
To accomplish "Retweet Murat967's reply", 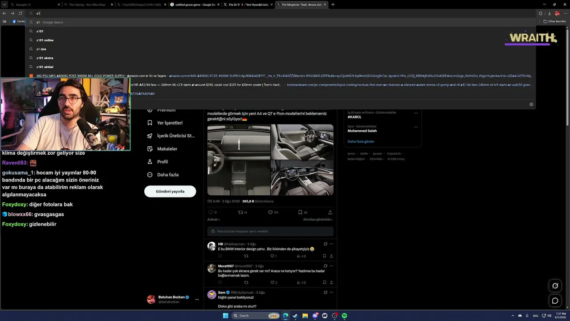I will pyautogui.click(x=246, y=282).
